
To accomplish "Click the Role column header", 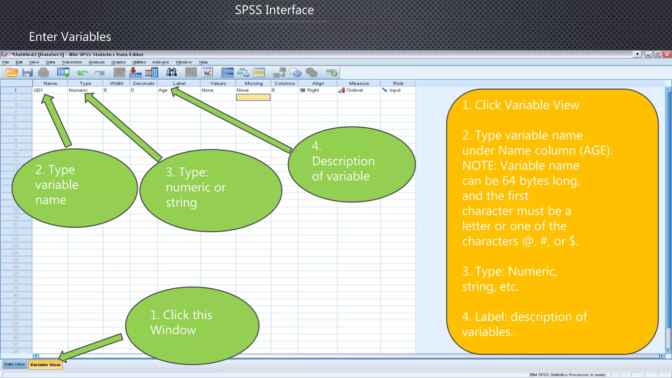I will tap(398, 83).
